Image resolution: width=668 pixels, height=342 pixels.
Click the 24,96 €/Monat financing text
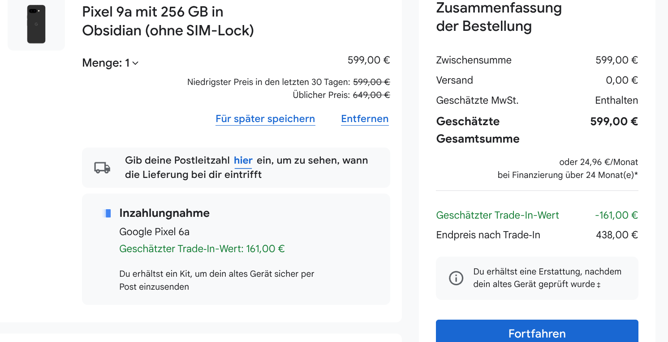click(x=599, y=162)
